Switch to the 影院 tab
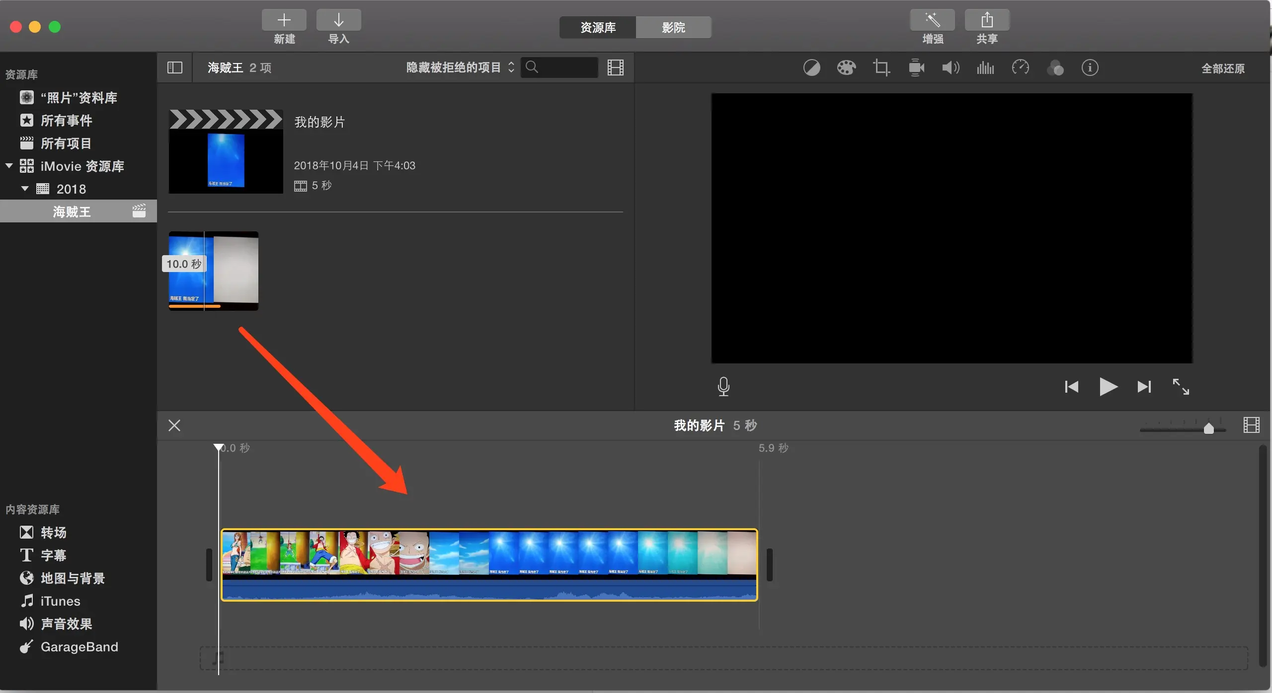 pyautogui.click(x=673, y=27)
